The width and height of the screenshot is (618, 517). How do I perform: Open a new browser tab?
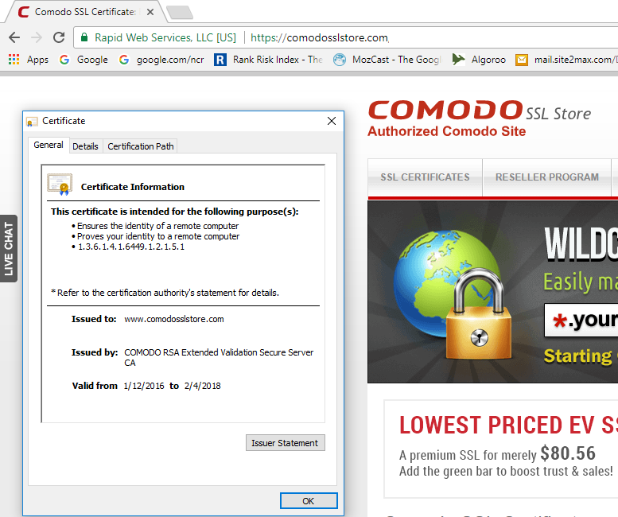(x=180, y=12)
